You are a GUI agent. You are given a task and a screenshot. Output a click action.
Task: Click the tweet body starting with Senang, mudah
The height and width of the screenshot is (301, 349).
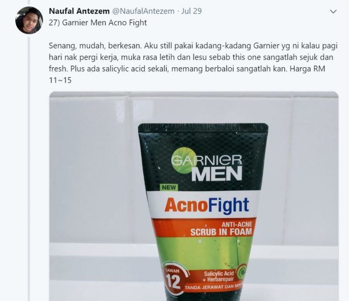click(x=193, y=63)
